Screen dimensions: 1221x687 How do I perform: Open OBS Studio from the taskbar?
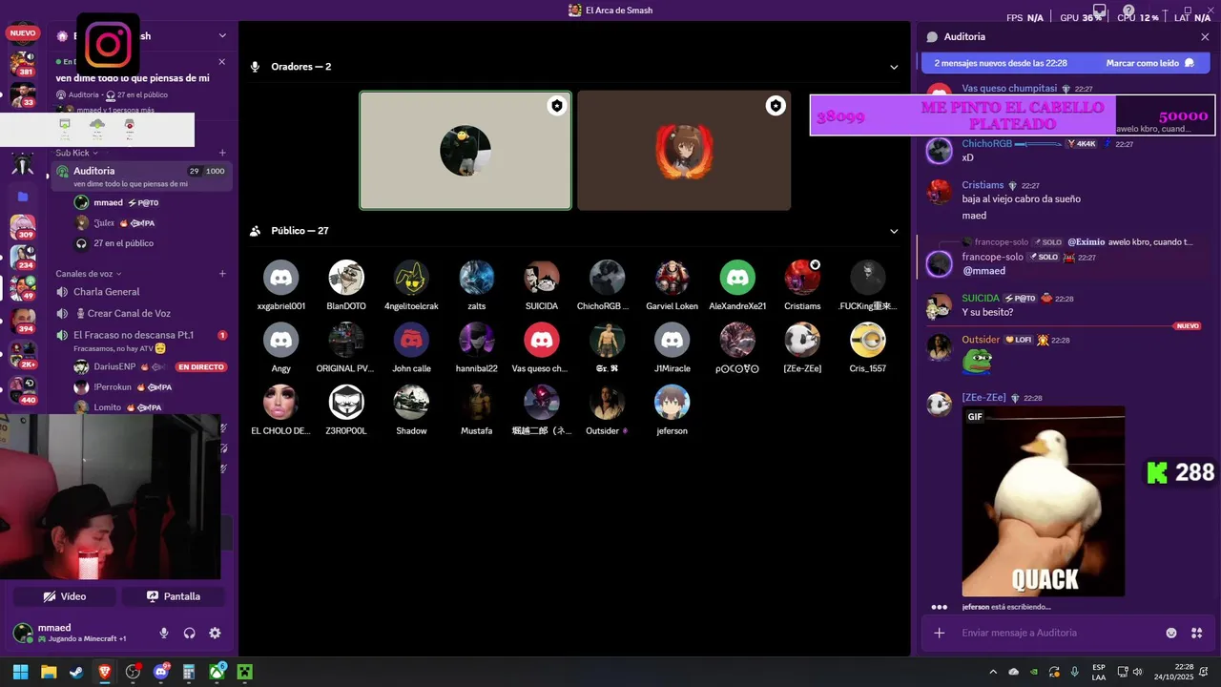pyautogui.click(x=133, y=672)
